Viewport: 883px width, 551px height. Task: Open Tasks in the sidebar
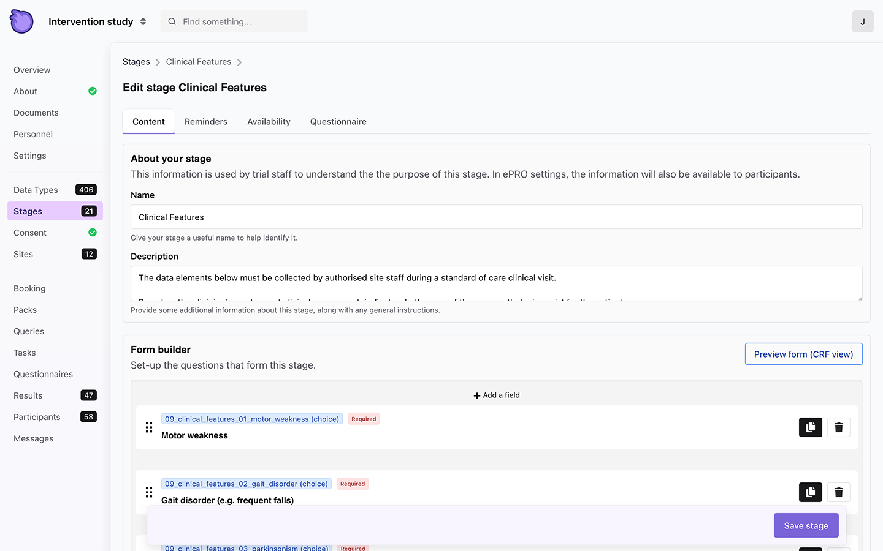click(x=25, y=353)
